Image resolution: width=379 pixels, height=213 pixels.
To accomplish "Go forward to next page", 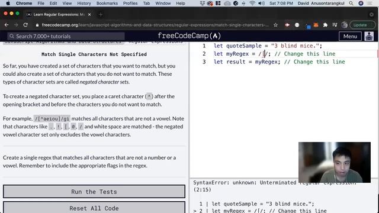I will [16, 25].
